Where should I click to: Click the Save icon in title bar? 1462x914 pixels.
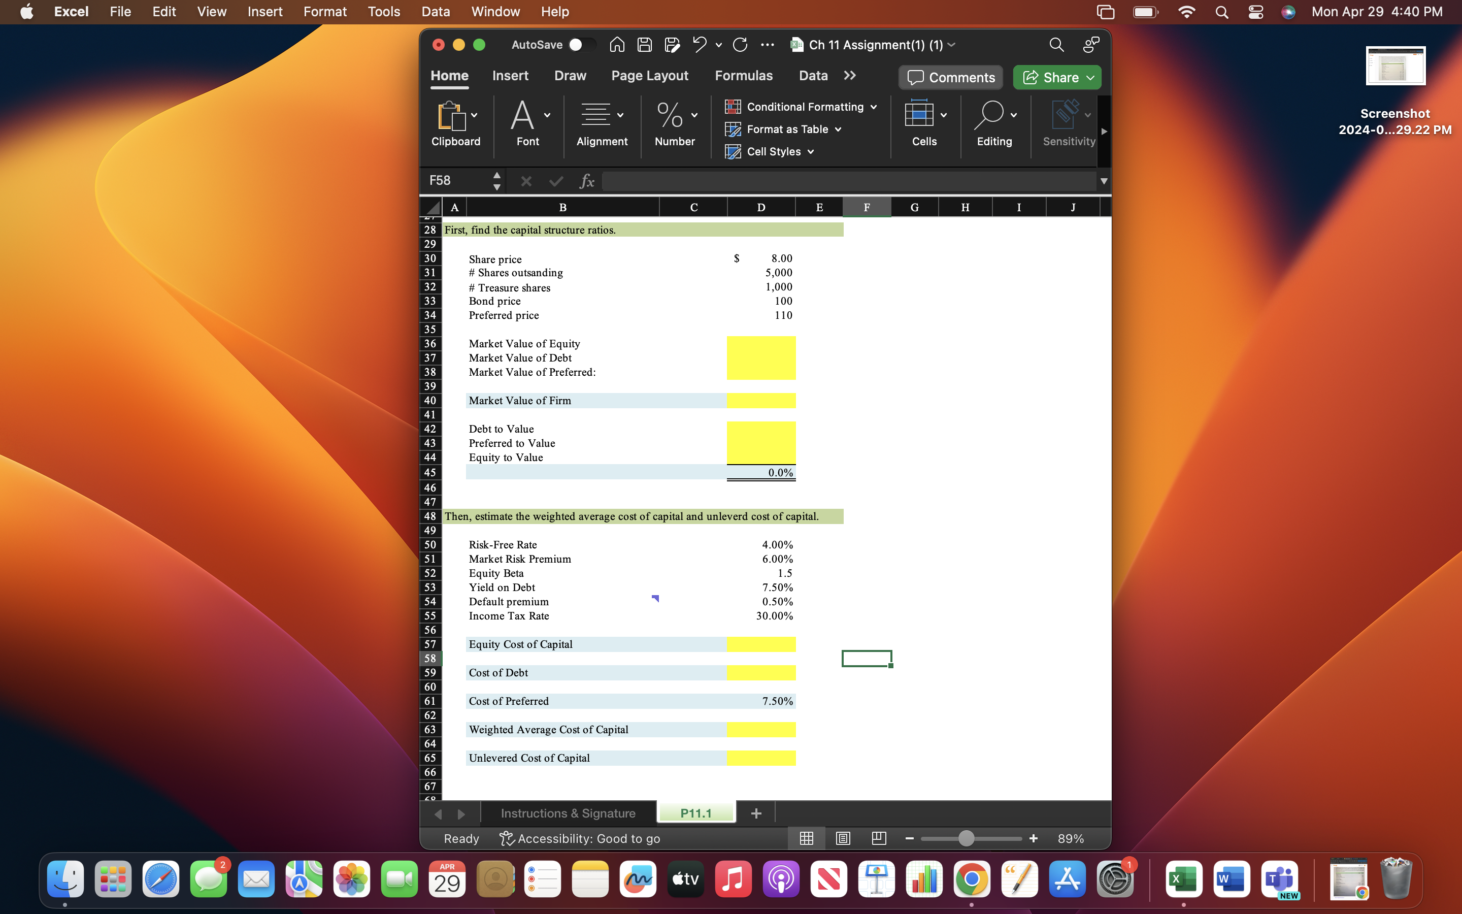644,45
